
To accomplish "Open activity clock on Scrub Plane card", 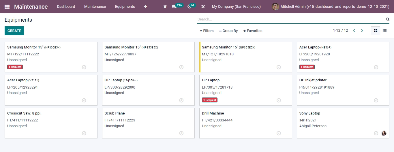I will click(181, 133).
